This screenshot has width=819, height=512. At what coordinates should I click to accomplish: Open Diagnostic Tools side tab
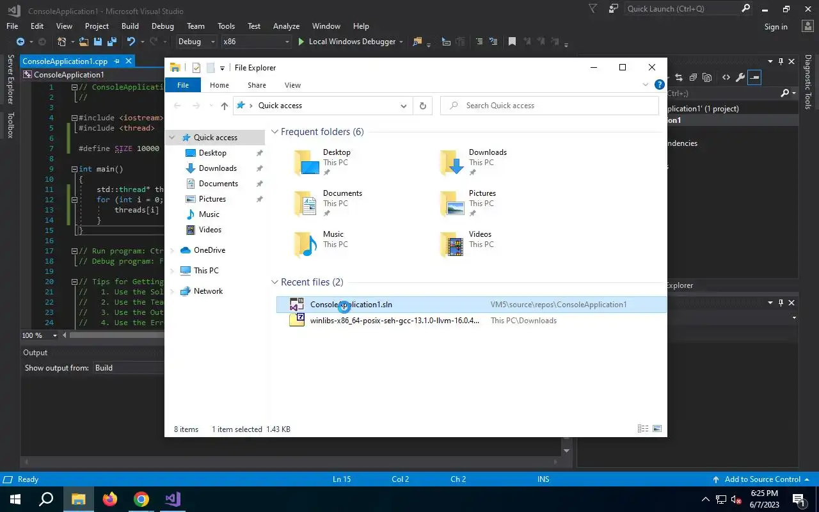[x=808, y=82]
